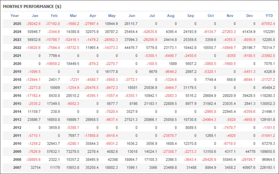Click the Year column header
The width and height of the screenshot is (279, 174).
pos(15,16)
